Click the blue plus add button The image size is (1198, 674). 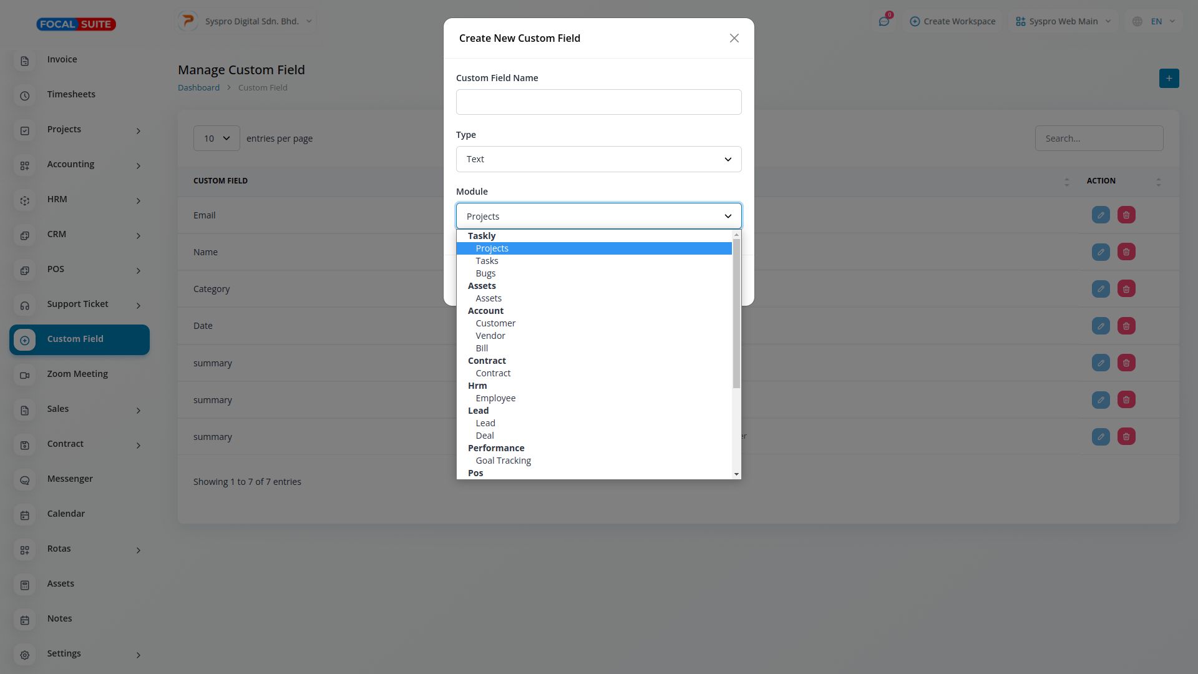pyautogui.click(x=1169, y=79)
